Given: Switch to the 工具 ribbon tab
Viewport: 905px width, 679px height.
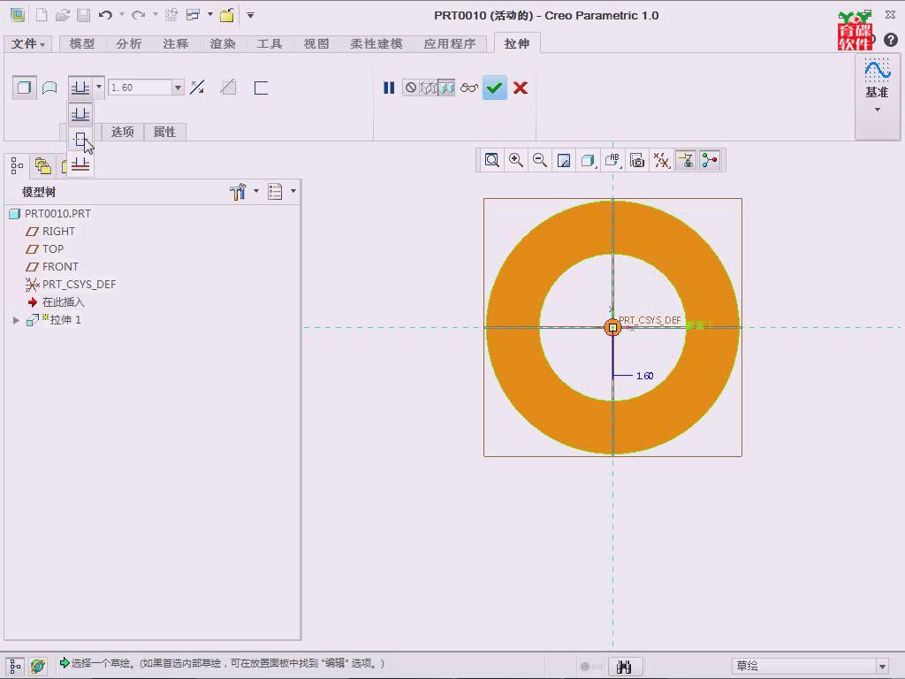Looking at the screenshot, I should coord(270,44).
